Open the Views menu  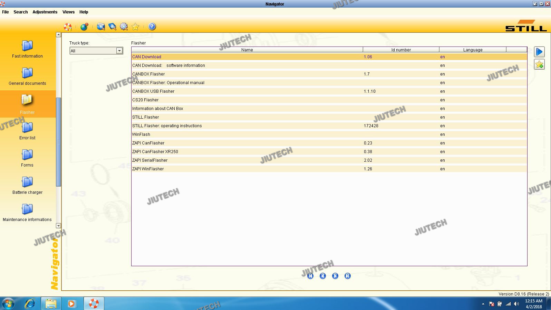(68, 12)
